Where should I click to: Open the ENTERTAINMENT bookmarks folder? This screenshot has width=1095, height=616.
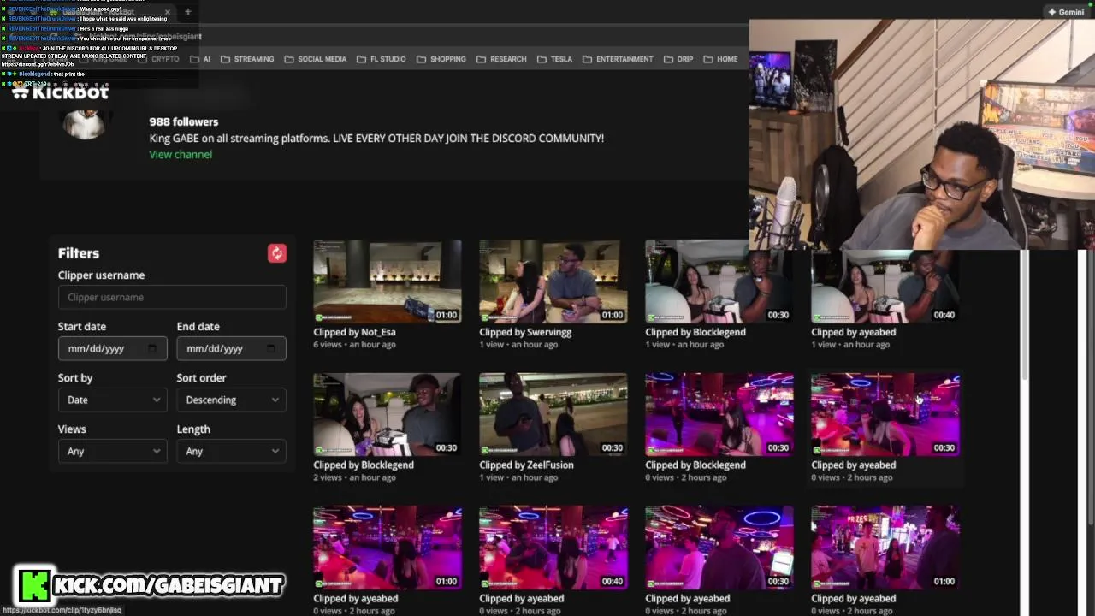[x=618, y=59]
